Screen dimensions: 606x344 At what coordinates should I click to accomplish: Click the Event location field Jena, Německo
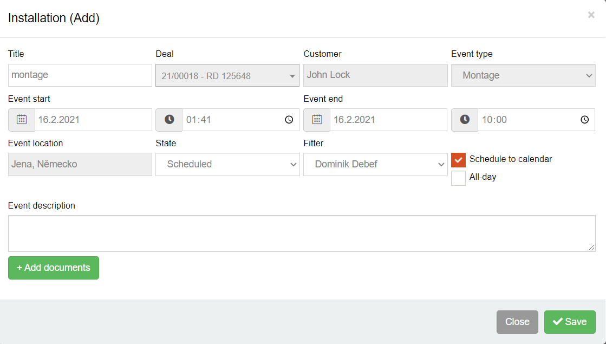click(x=80, y=164)
